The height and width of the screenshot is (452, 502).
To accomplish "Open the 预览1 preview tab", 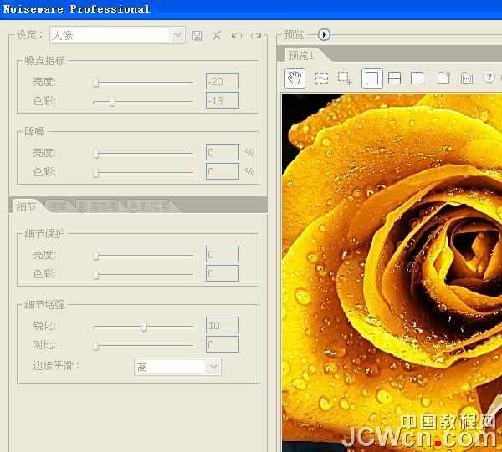I will point(301,55).
